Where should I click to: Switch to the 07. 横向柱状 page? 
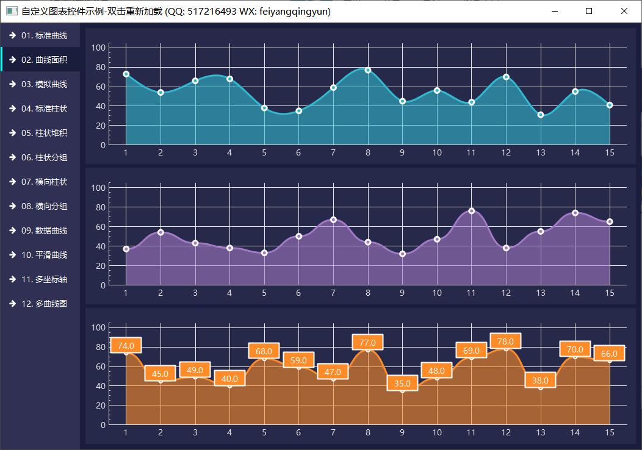tap(44, 182)
